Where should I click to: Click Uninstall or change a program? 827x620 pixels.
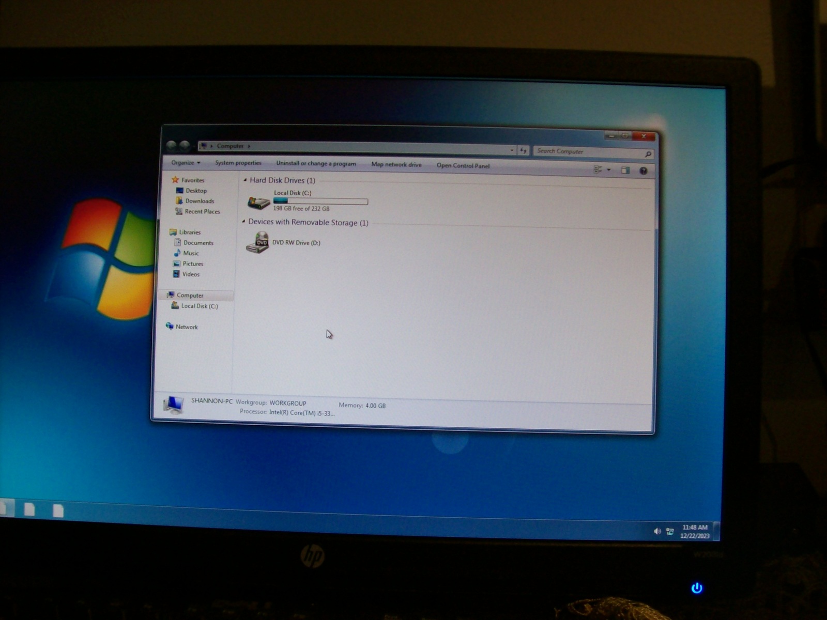[x=316, y=163]
